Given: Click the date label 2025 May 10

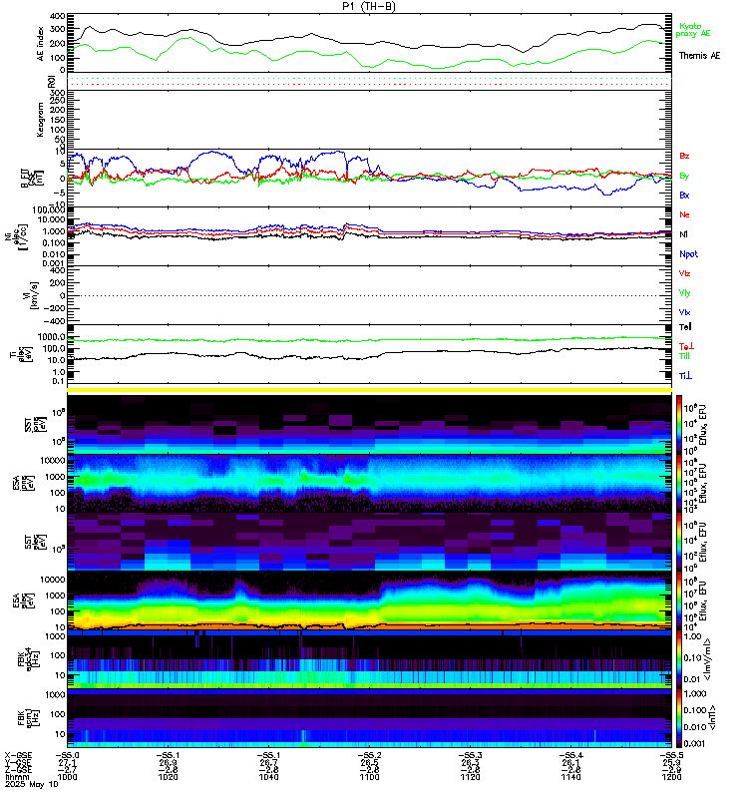Looking at the screenshot, I should (32, 784).
